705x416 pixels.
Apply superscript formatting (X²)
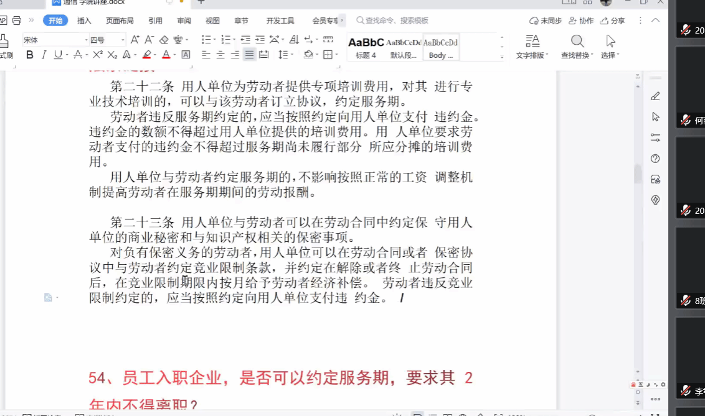(x=97, y=55)
